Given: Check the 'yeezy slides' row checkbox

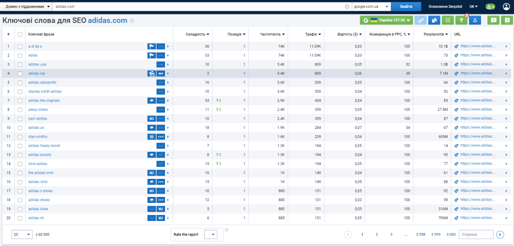Looking at the screenshot, I should 20,109.
